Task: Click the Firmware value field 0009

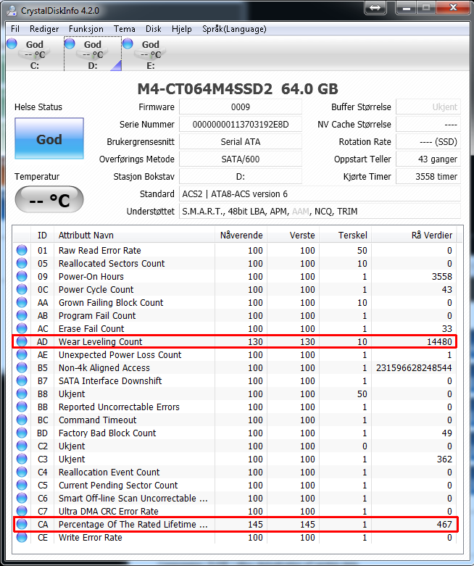Action: 241,107
